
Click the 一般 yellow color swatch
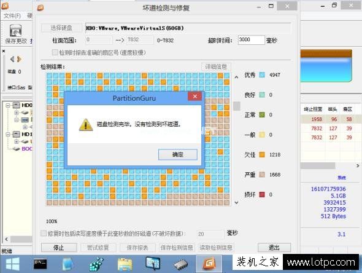[262, 135]
